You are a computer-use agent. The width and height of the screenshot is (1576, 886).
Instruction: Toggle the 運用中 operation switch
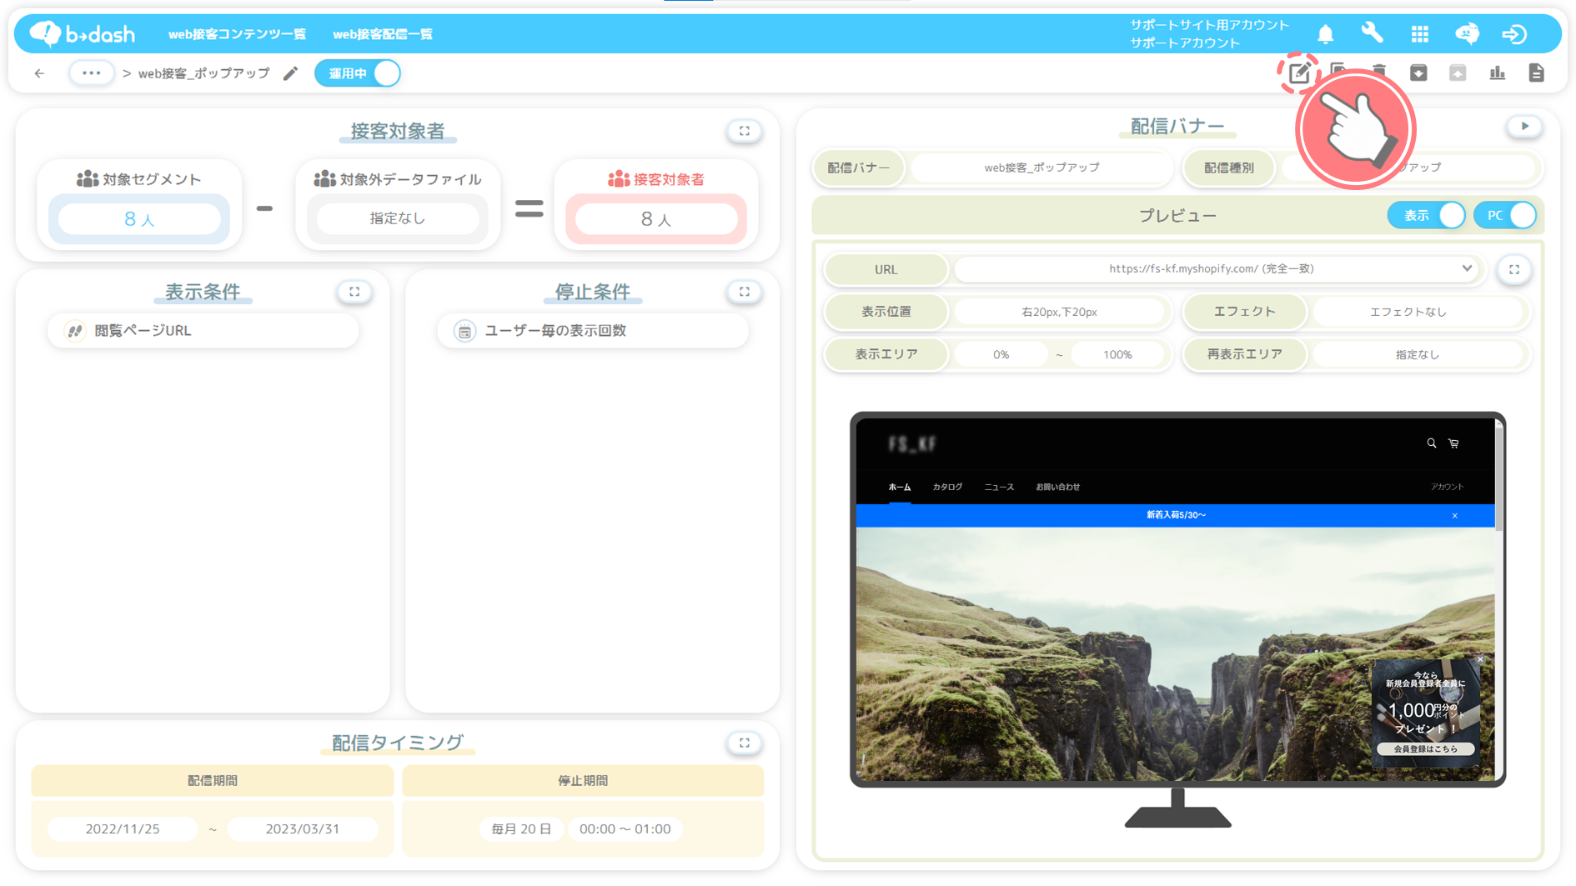tap(358, 73)
